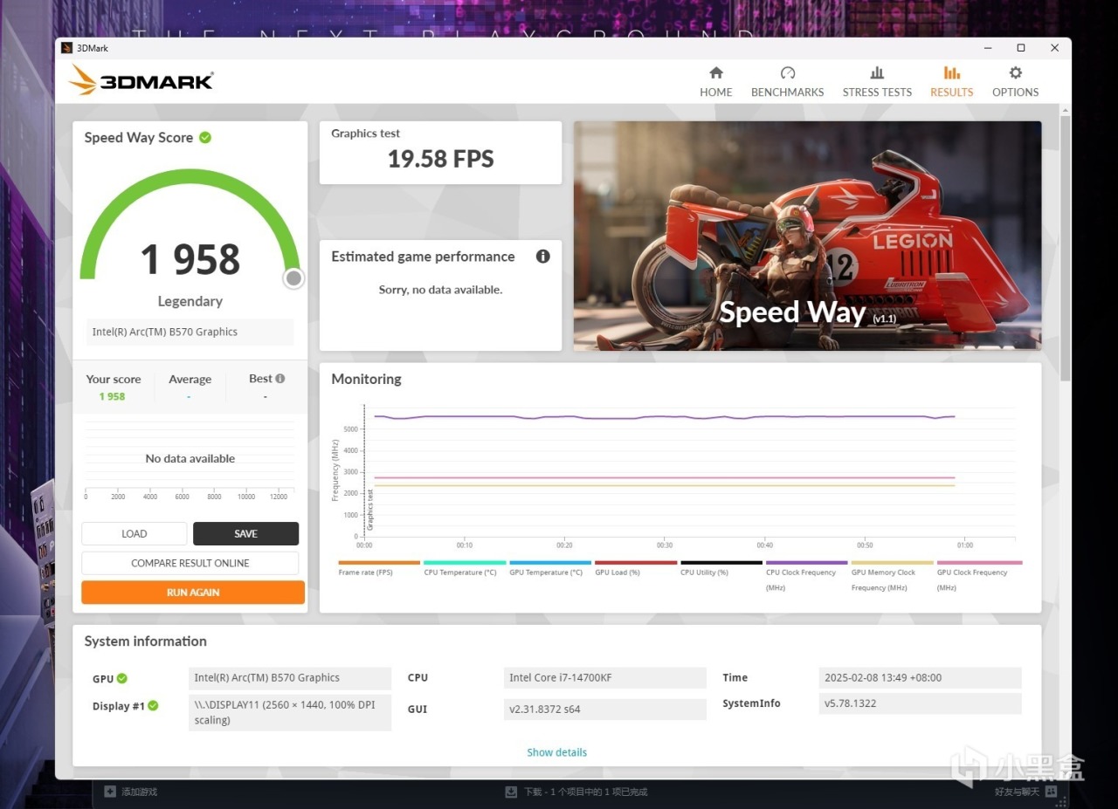Viewport: 1118px width, 809px height.
Task: Click the green check beside Speed Way Score
Action: tap(205, 137)
